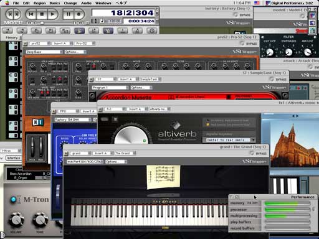Screen dimensions: 319x239
Task: Open the Edit menu
Action: click(26, 3)
